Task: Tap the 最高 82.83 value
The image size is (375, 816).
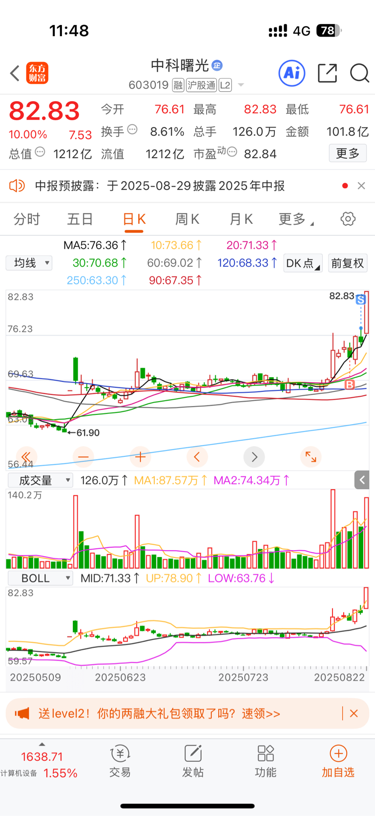Action: click(260, 109)
